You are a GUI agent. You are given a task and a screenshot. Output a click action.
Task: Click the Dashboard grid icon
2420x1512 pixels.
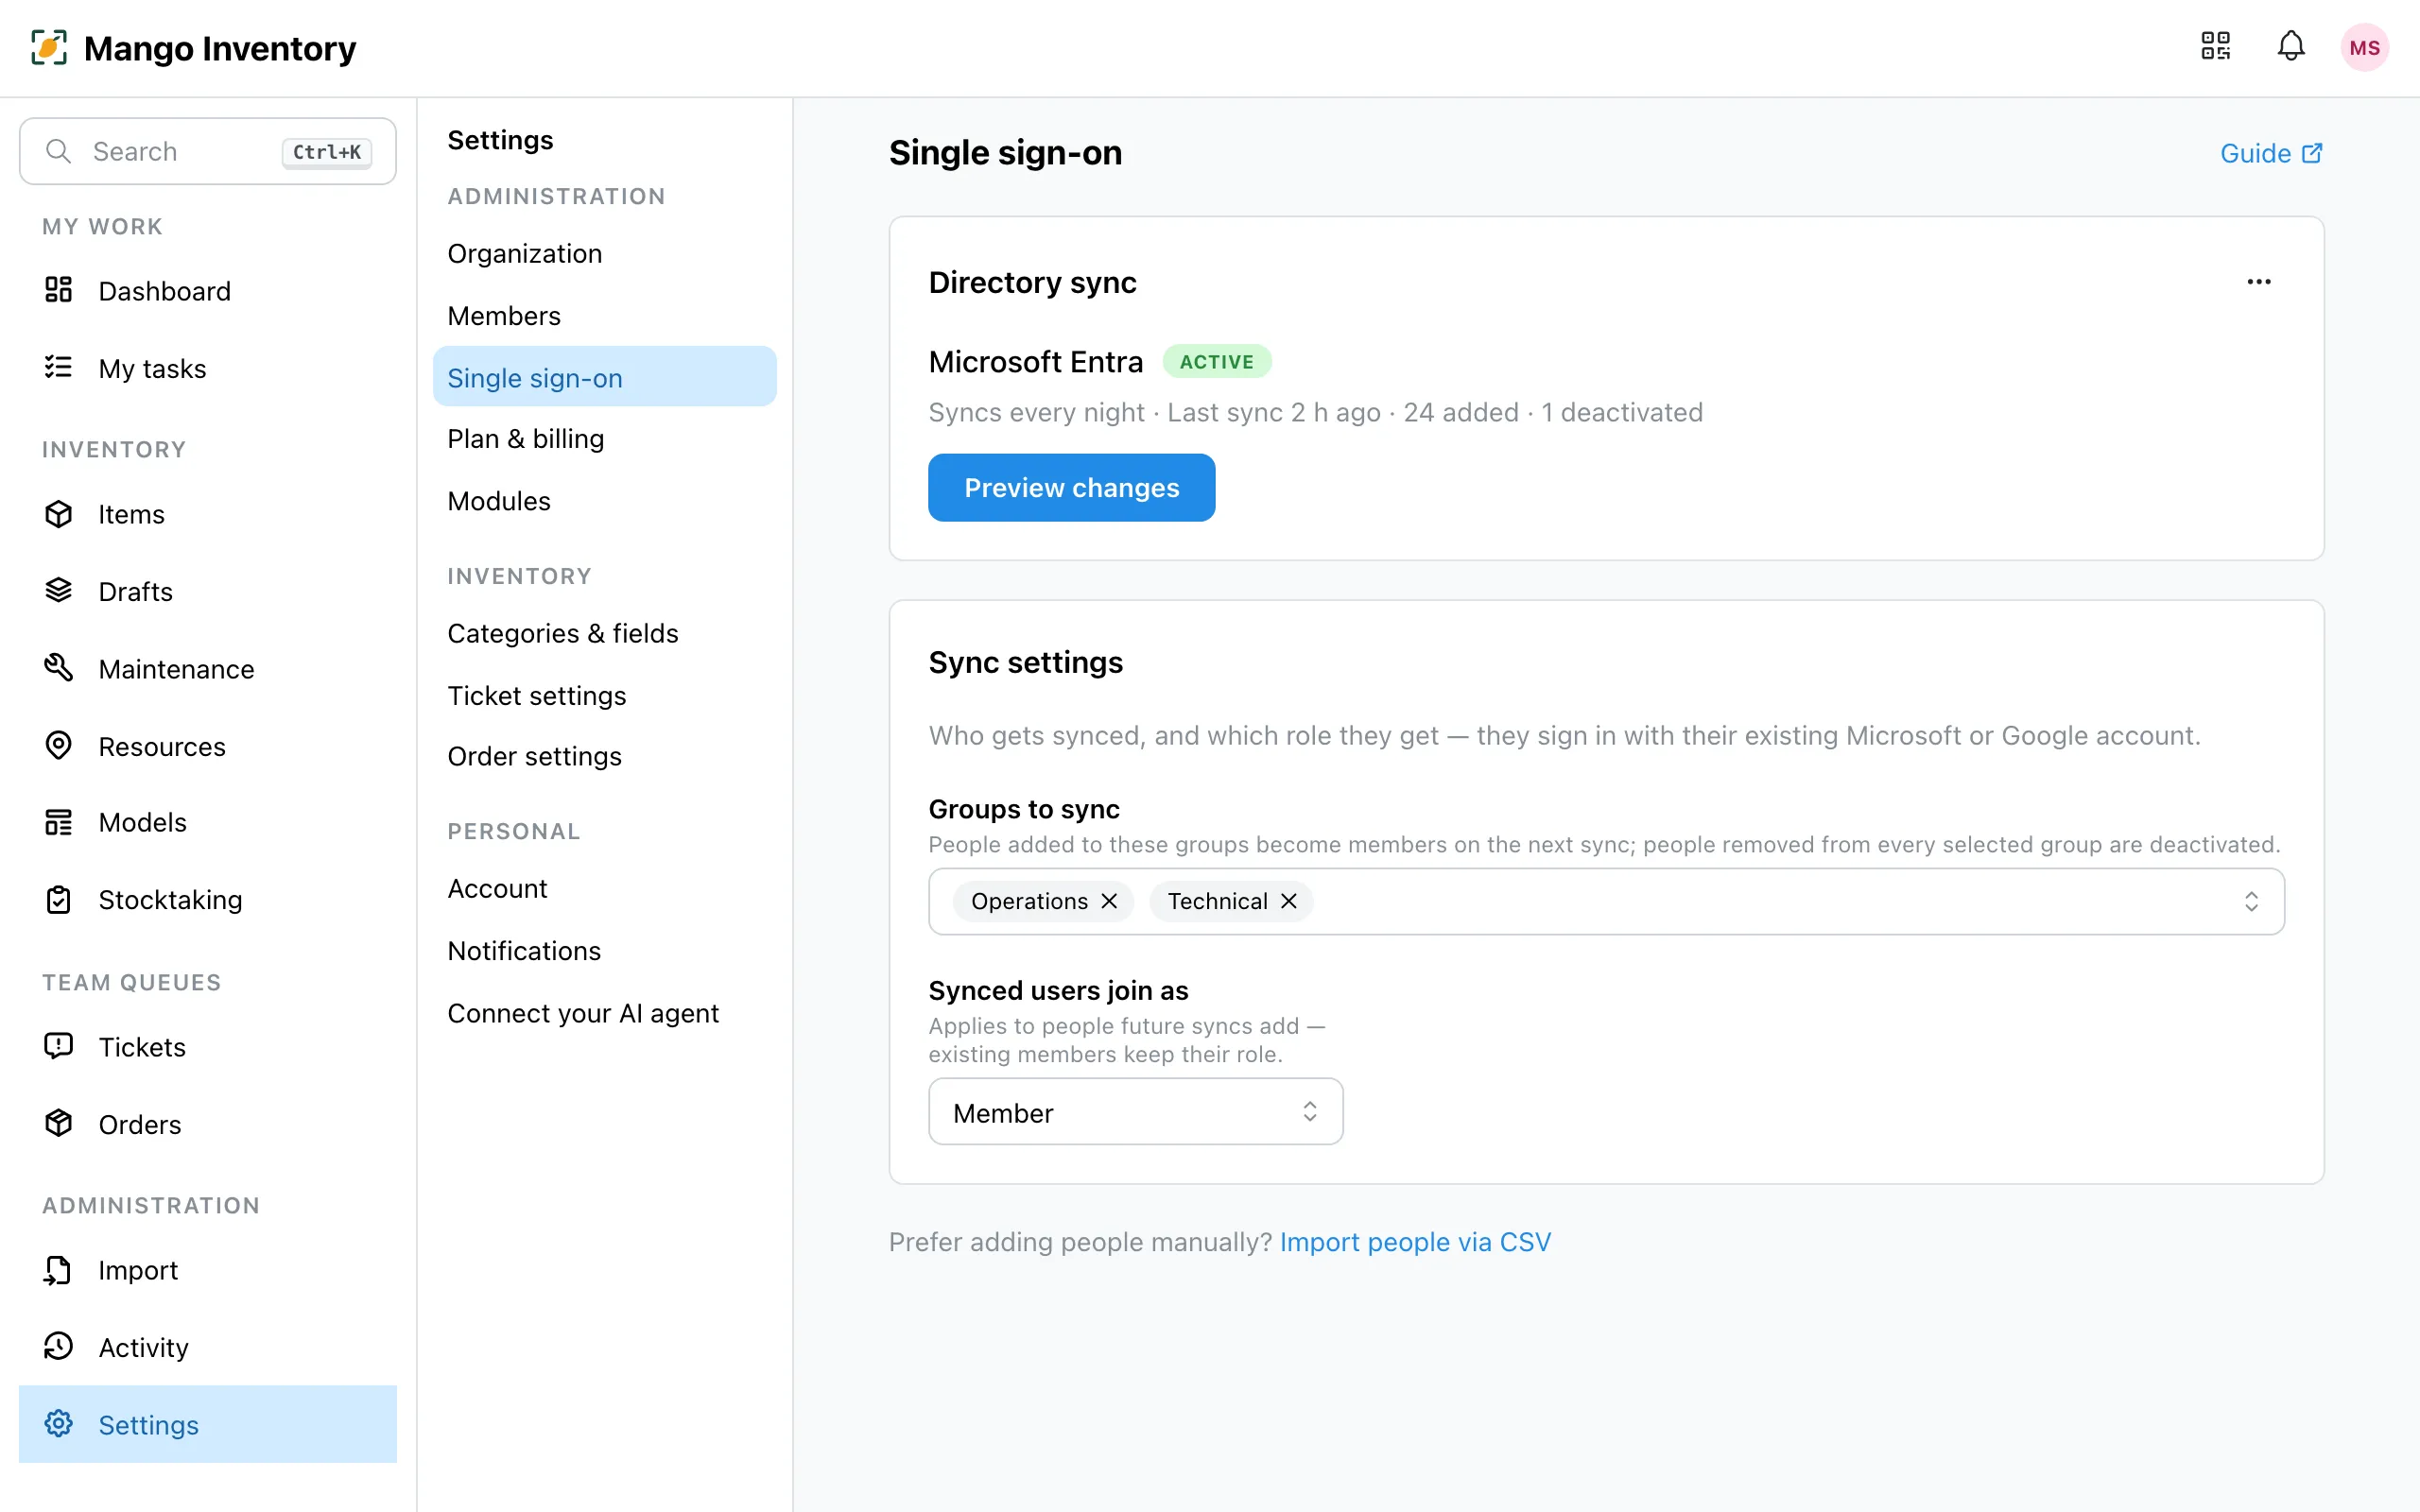[x=59, y=290]
